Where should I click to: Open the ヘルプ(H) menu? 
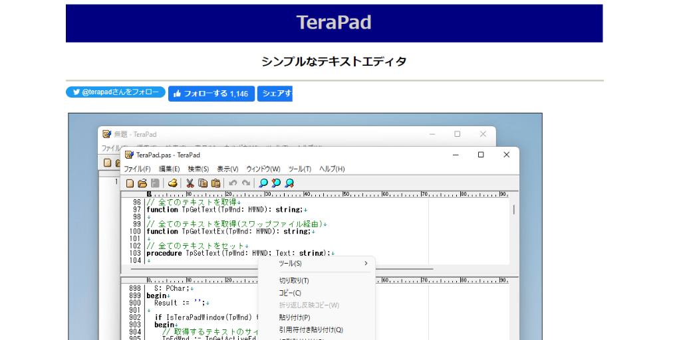point(332,169)
